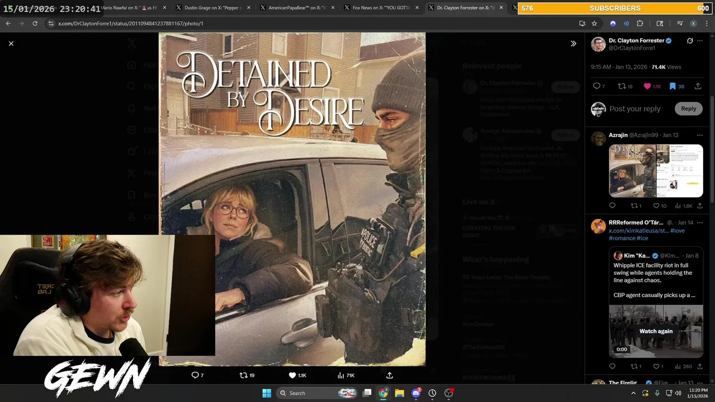View analytics for Azrajin's reply showing 1.6K
The image size is (715, 402).
(x=684, y=206)
